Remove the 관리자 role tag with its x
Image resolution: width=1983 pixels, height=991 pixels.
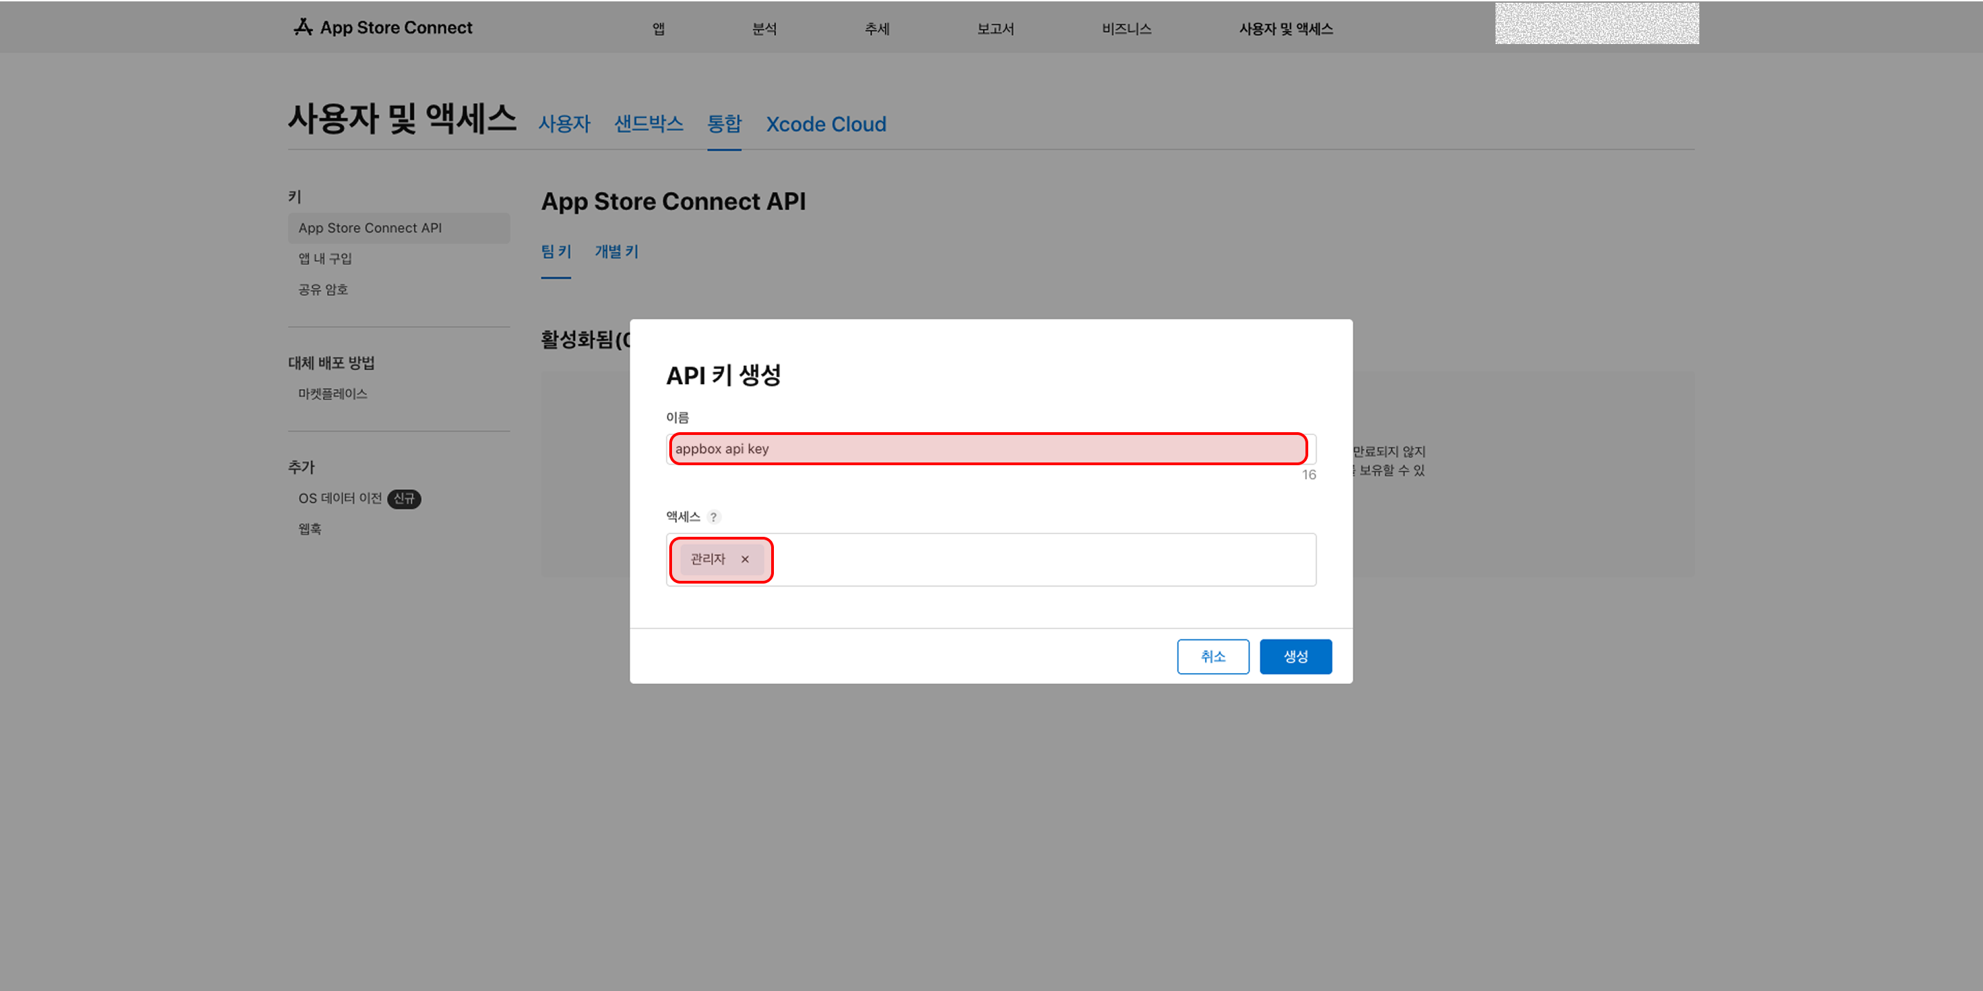pos(744,560)
